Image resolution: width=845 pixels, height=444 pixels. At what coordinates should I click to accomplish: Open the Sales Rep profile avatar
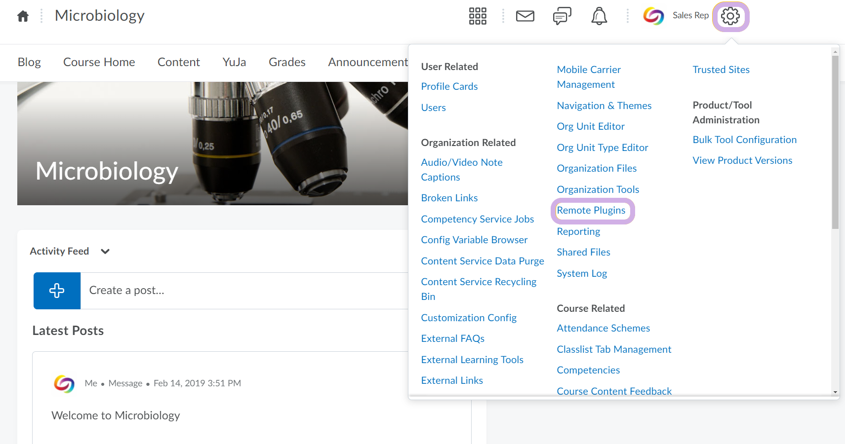[653, 16]
